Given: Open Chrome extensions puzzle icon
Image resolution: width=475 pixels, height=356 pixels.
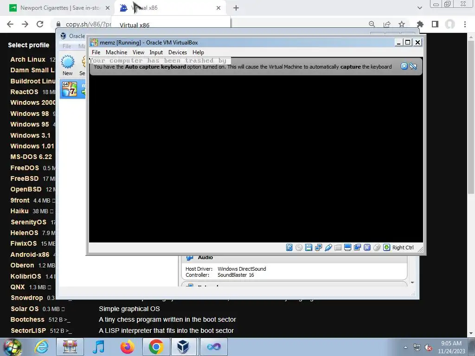Looking at the screenshot, I should tap(420, 24).
